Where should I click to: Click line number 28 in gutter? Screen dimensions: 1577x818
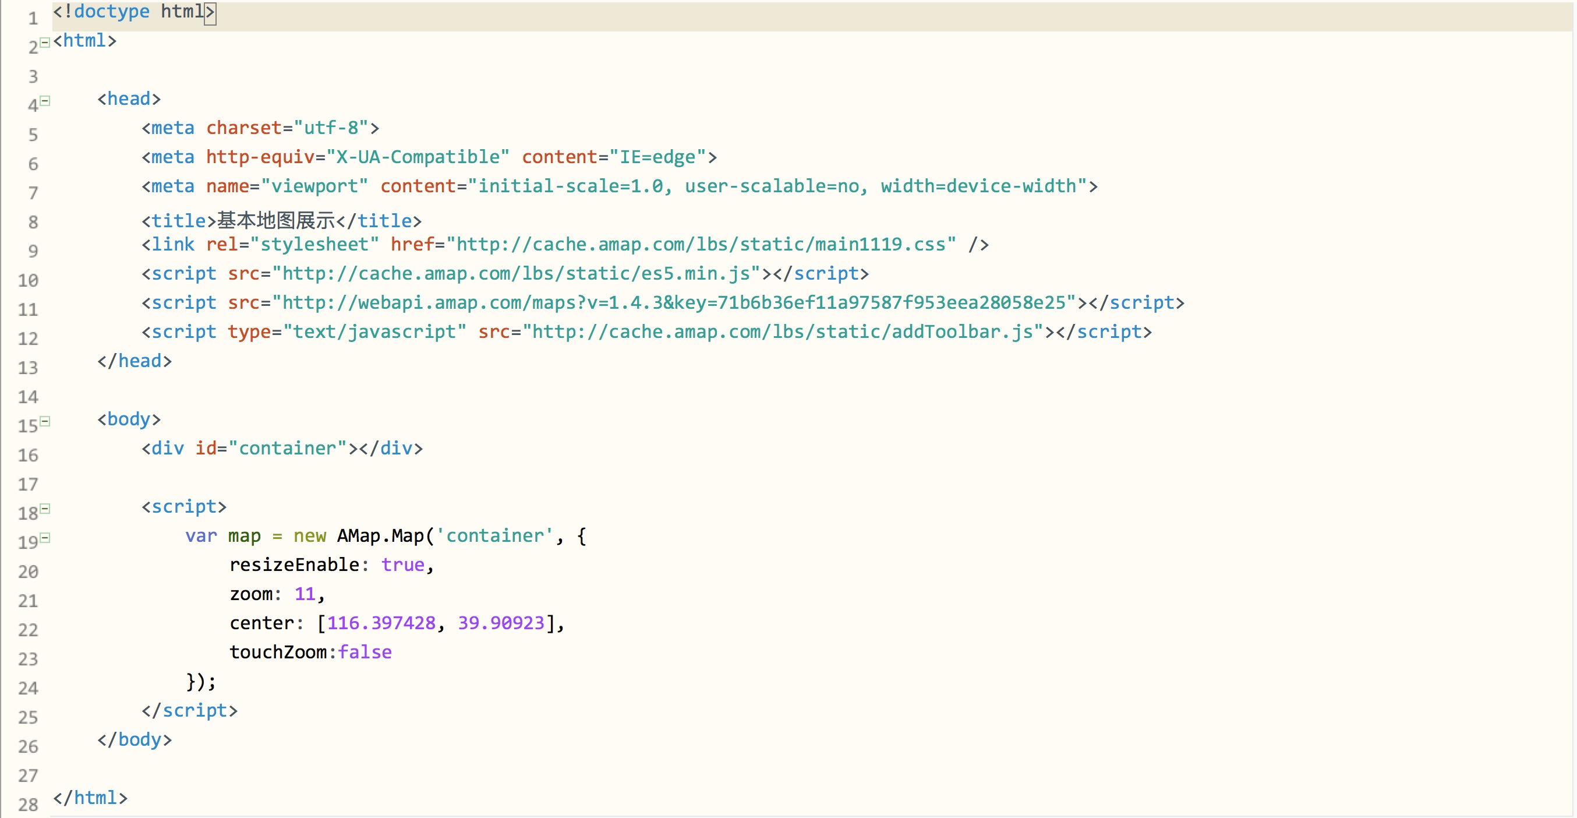click(28, 805)
